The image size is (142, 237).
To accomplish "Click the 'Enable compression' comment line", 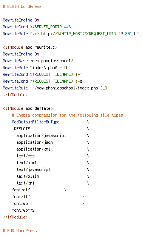I will pyautogui.click(x=68, y=115).
